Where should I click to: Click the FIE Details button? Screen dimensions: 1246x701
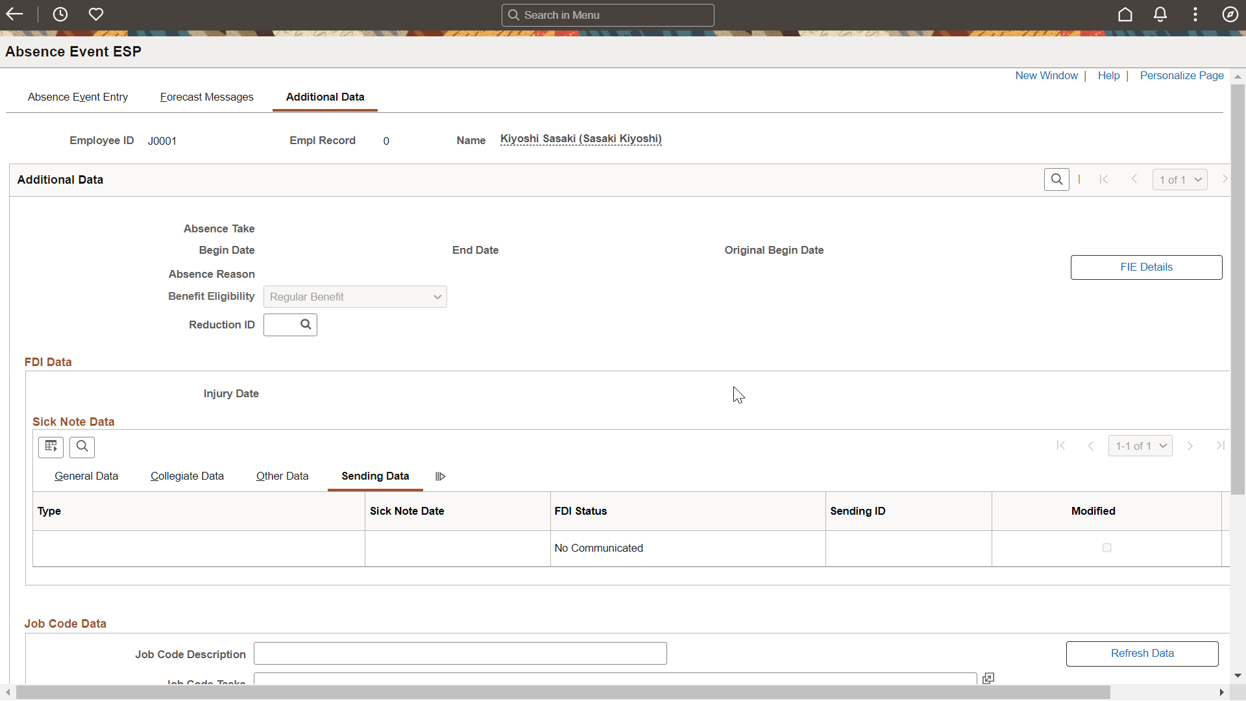(x=1146, y=267)
